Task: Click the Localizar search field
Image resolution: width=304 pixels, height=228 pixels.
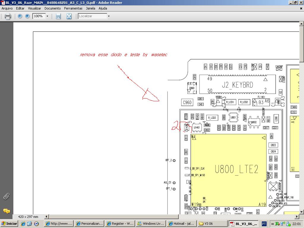Action: click(92, 16)
